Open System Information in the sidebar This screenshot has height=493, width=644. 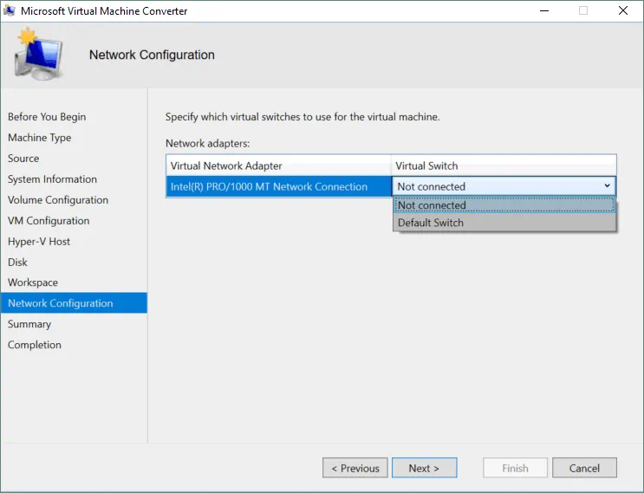(52, 179)
